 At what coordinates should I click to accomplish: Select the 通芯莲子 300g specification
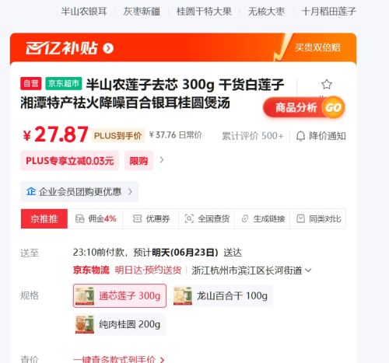[120, 295]
